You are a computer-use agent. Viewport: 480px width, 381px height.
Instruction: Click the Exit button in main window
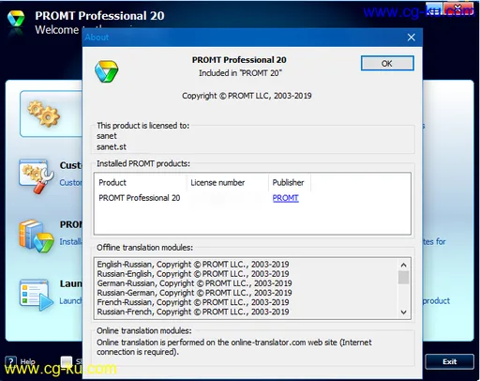click(449, 361)
